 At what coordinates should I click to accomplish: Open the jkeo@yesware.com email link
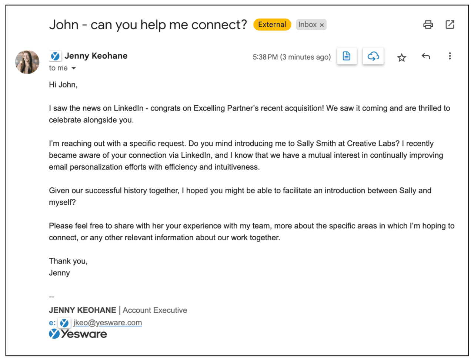tap(107, 323)
